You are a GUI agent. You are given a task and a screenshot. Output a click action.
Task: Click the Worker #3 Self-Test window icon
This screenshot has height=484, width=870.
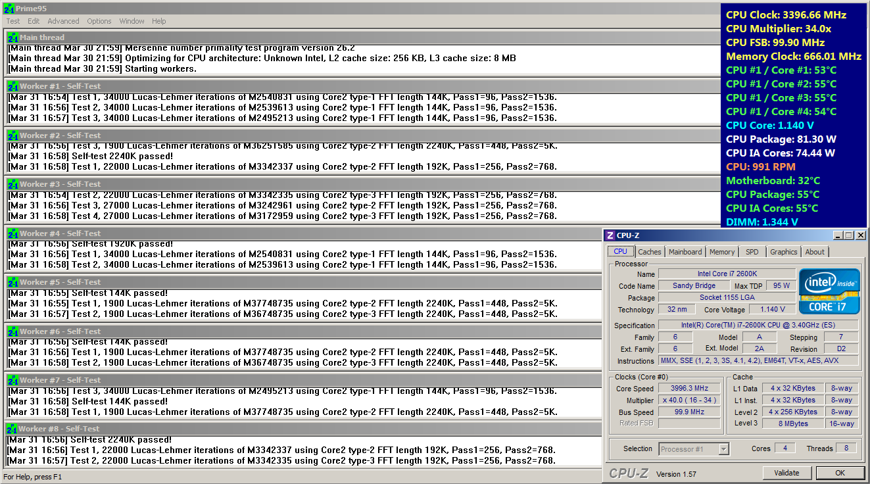(12, 185)
